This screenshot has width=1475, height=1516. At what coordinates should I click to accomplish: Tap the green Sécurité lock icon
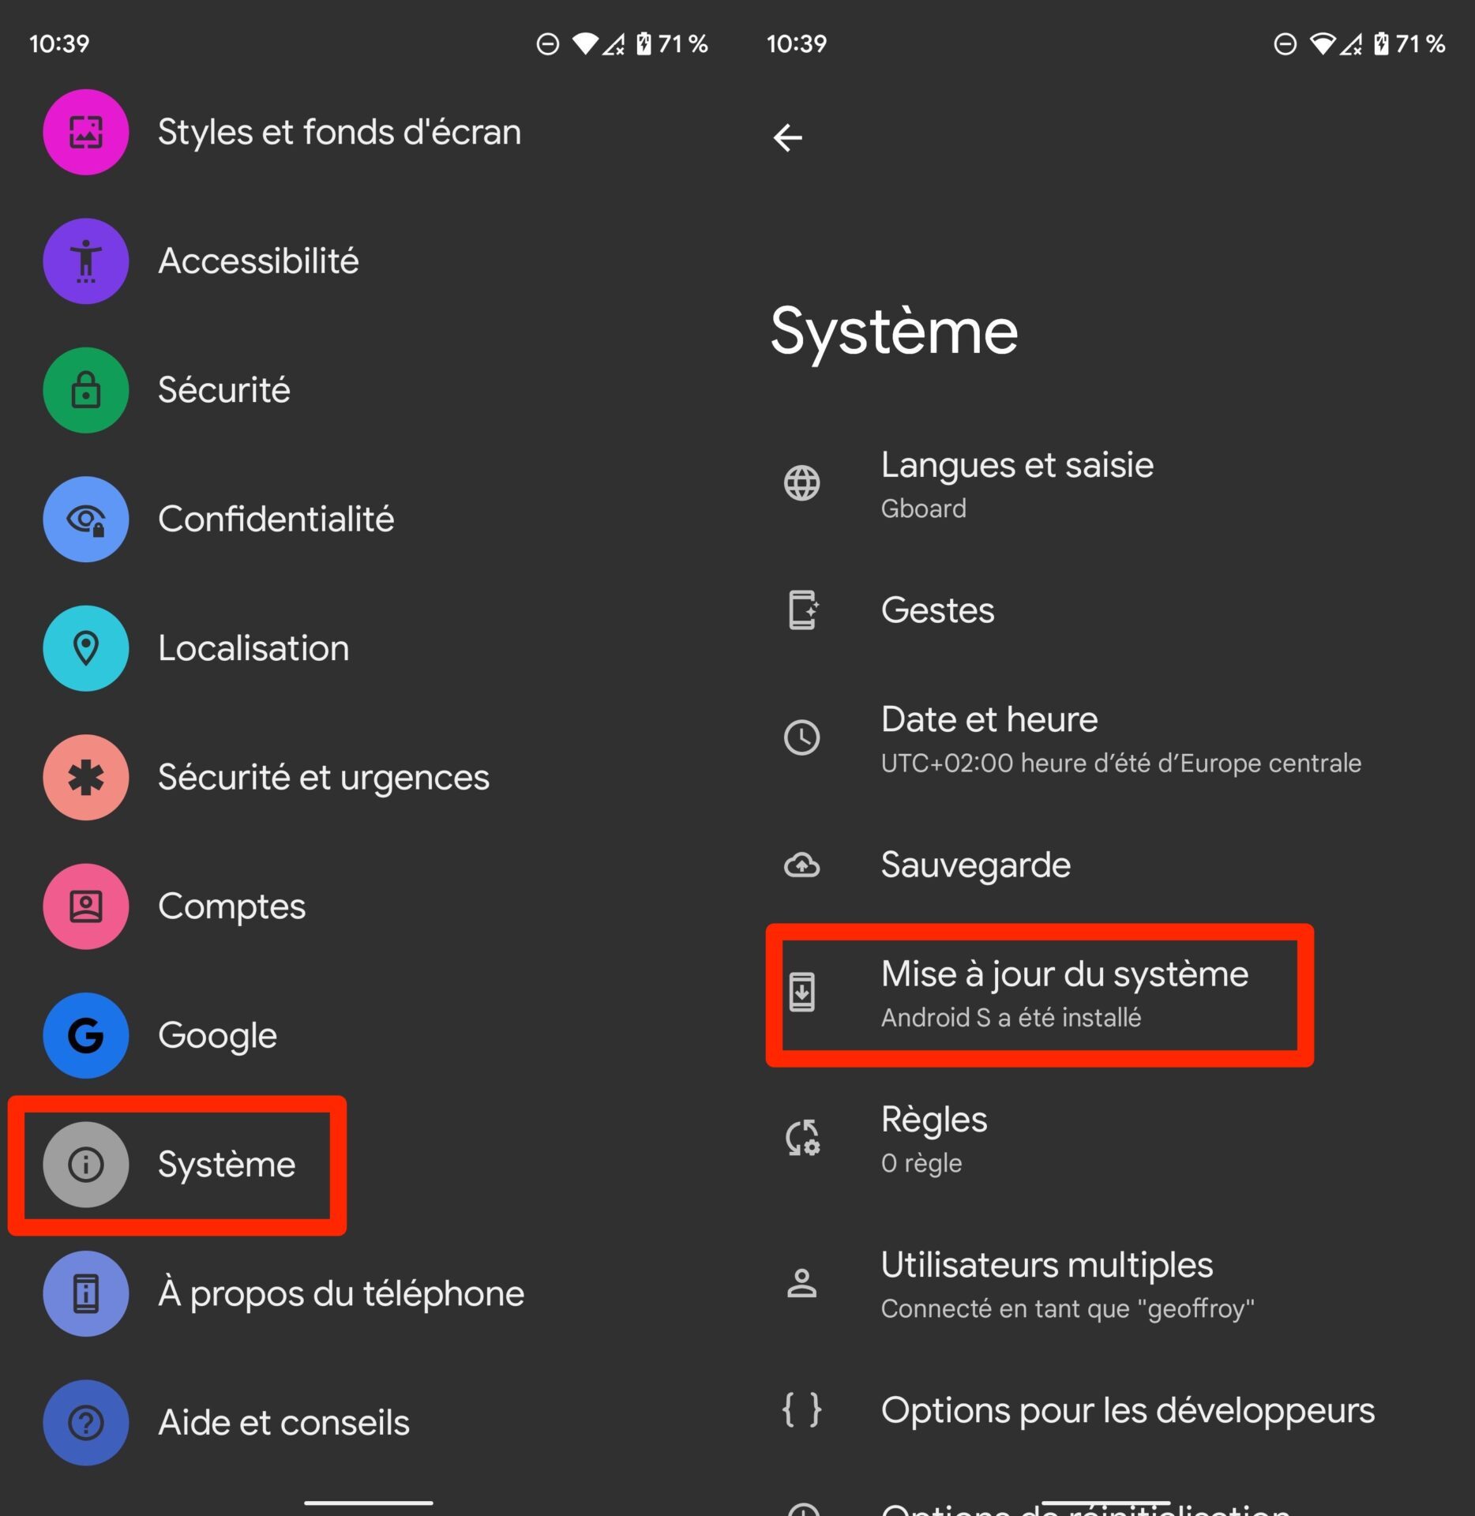click(x=85, y=390)
